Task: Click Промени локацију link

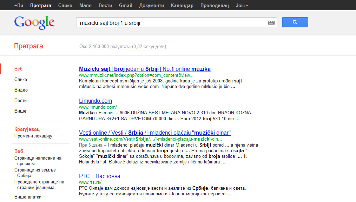Action: (x=33, y=136)
